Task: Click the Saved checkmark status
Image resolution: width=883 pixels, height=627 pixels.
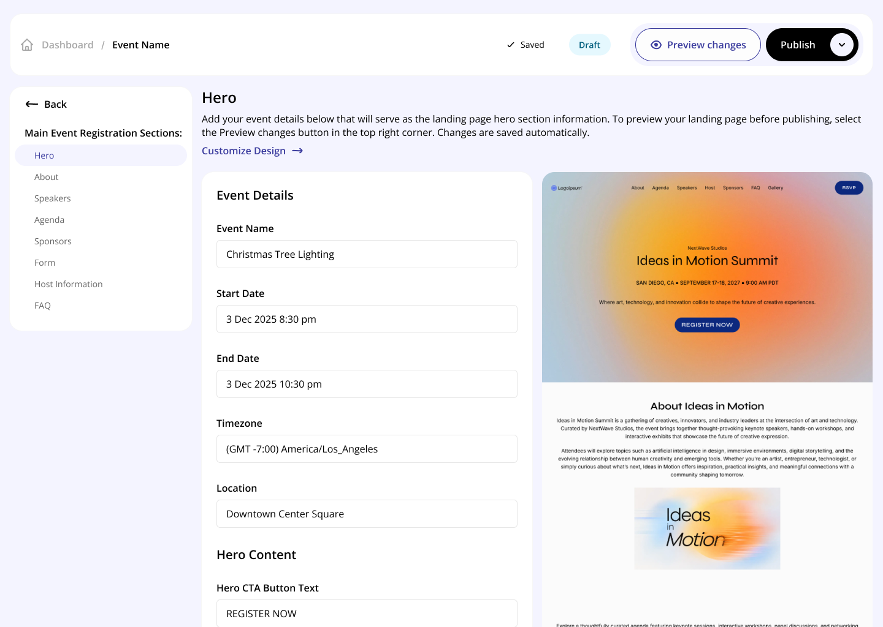Action: 526,45
